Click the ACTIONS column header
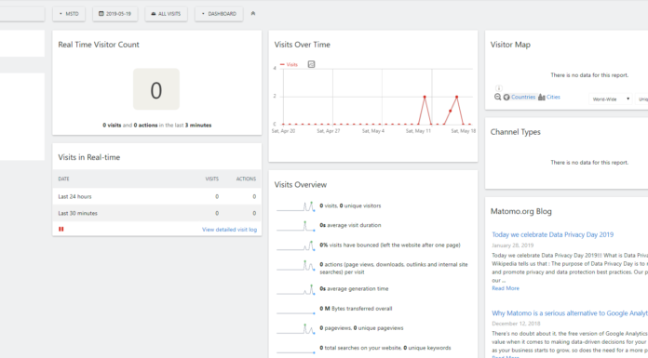The image size is (648, 358). pos(246,179)
